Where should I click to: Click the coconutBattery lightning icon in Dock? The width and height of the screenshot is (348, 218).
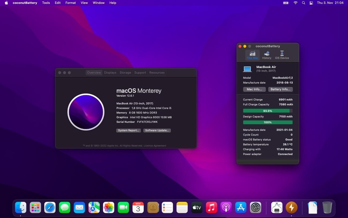point(291,208)
